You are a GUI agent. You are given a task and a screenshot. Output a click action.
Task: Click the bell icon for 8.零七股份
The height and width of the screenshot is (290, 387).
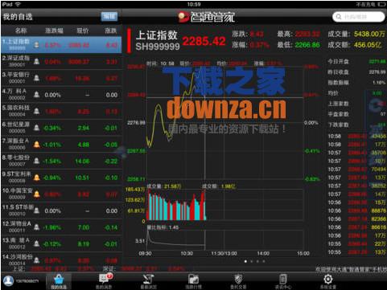[37, 161]
